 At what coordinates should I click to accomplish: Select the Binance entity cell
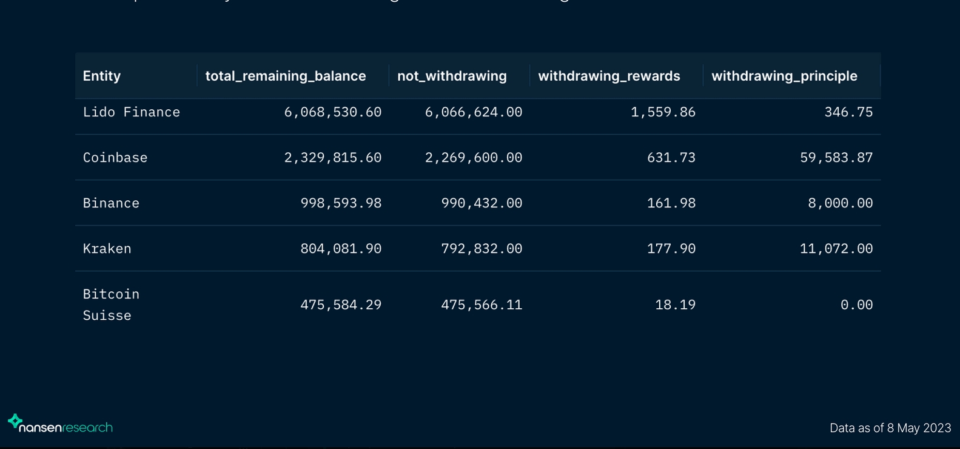tap(111, 203)
